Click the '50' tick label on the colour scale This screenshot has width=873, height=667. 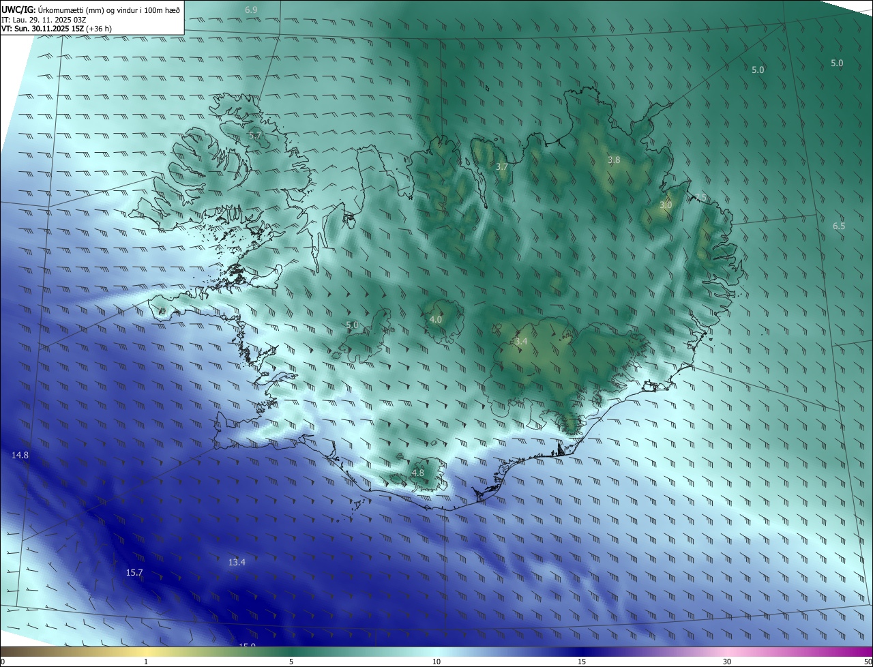[x=868, y=662]
